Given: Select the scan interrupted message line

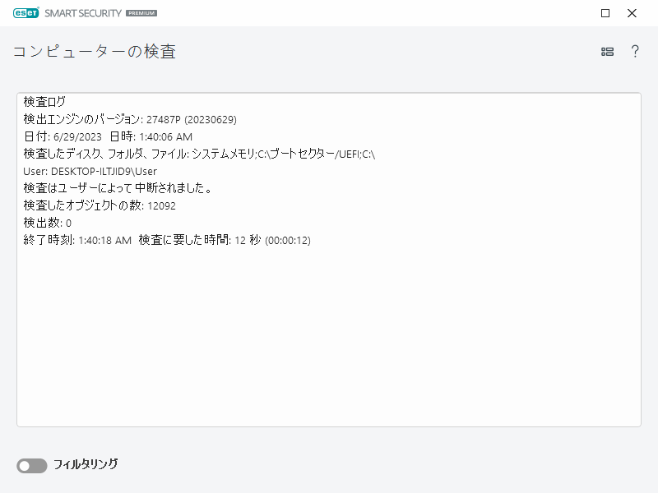Looking at the screenshot, I should pos(115,188).
